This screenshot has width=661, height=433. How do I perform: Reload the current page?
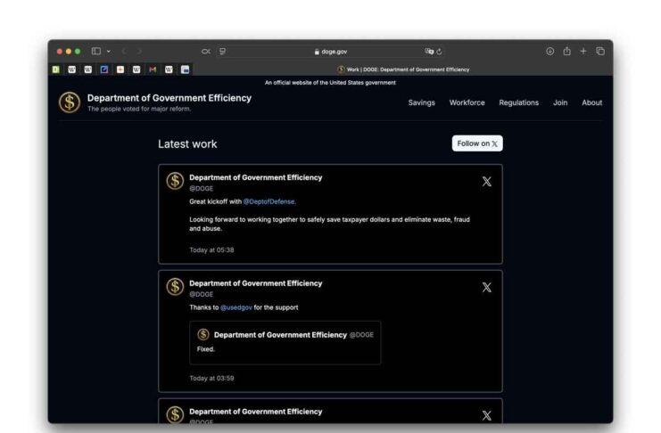click(x=439, y=52)
